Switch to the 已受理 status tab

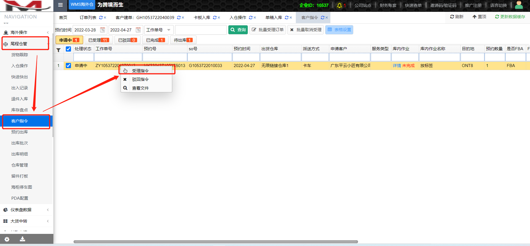point(98,40)
